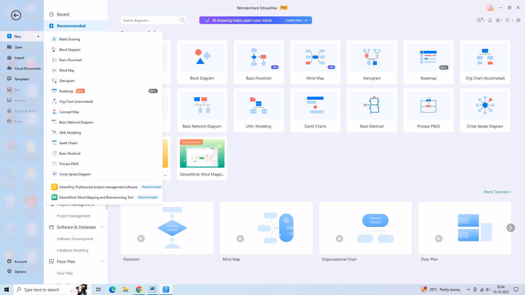Open the More Tutorials link
Image resolution: width=525 pixels, height=295 pixels.
497,192
